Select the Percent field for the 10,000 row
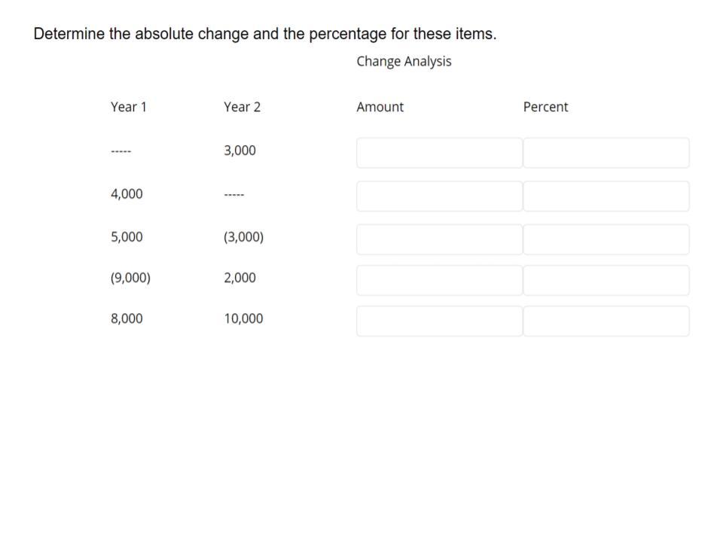Viewport: 723px width, 542px height. [x=607, y=321]
